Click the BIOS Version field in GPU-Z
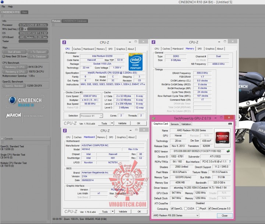This screenshot has height=224, width=265. pos(197,151)
